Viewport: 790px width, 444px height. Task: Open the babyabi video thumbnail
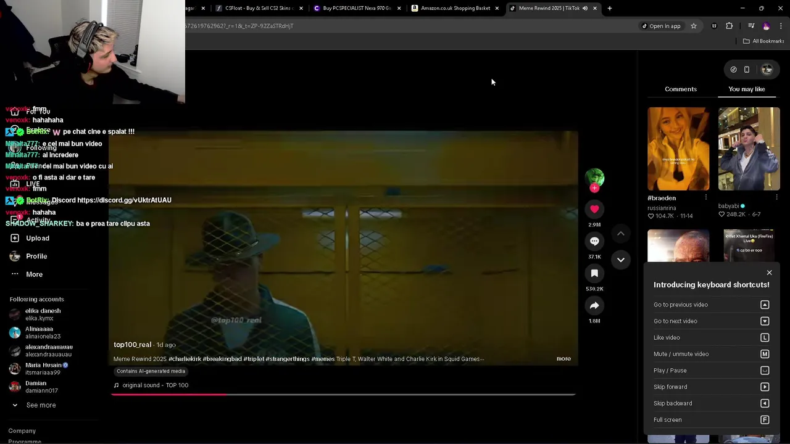pyautogui.click(x=749, y=149)
